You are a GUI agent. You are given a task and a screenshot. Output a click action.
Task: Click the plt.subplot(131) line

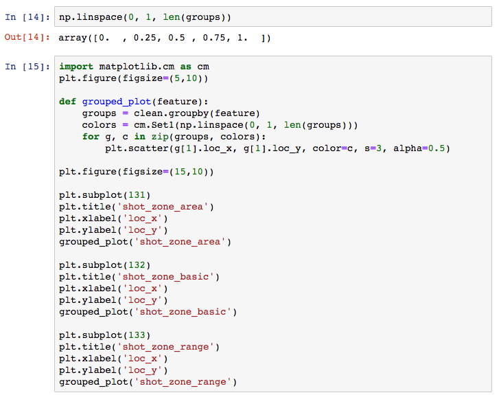tap(104, 195)
